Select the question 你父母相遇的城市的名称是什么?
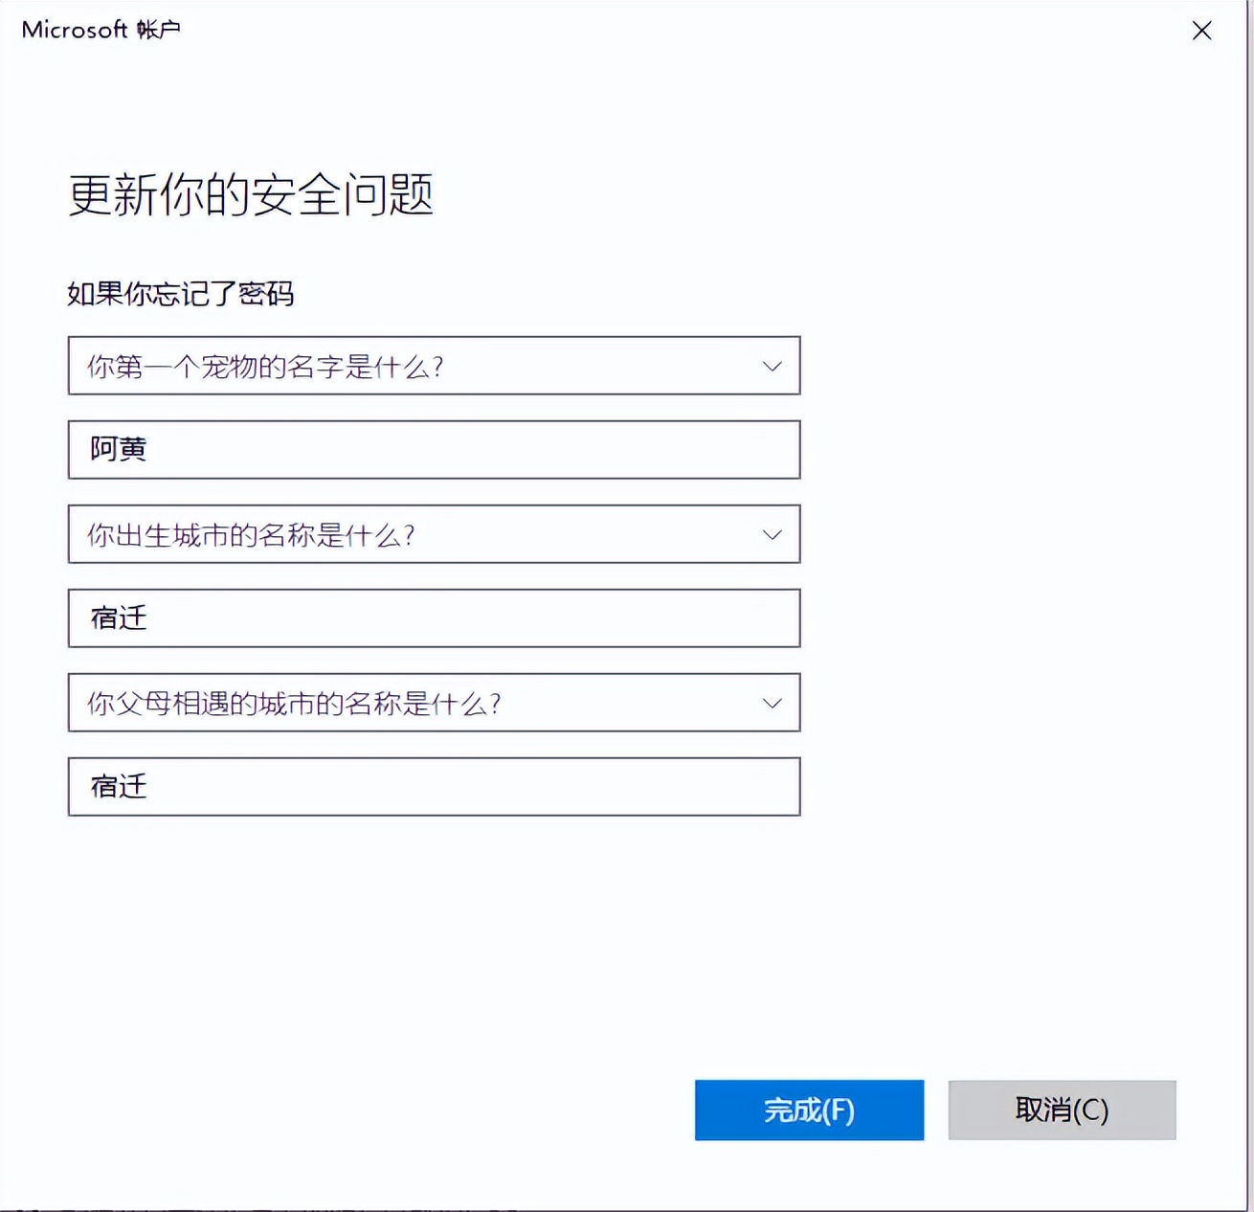 pos(383,703)
